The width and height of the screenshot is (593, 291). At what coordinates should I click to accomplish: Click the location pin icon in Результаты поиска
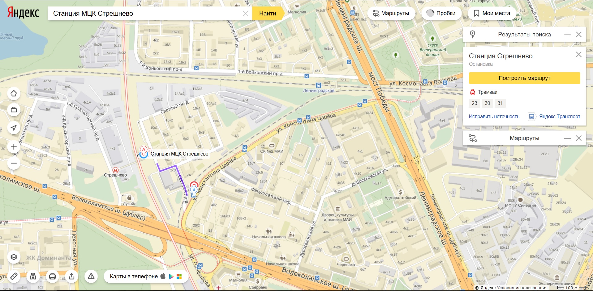pos(472,35)
